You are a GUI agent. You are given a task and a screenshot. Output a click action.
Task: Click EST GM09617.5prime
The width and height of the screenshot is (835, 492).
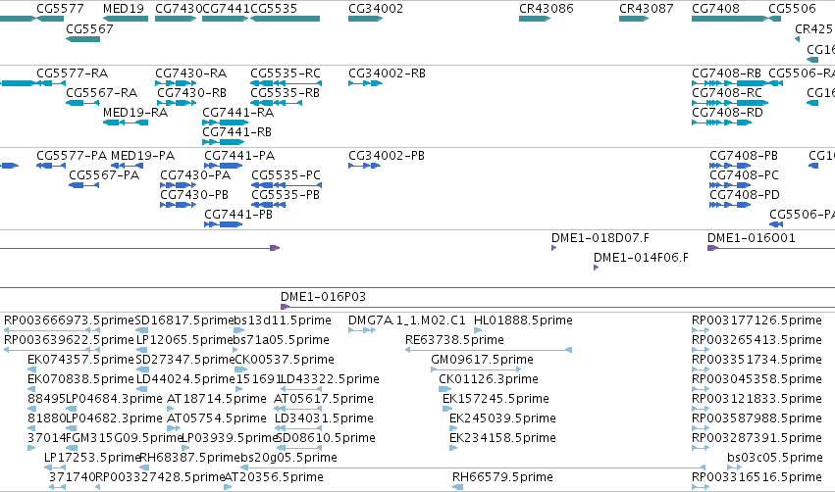[476, 369]
